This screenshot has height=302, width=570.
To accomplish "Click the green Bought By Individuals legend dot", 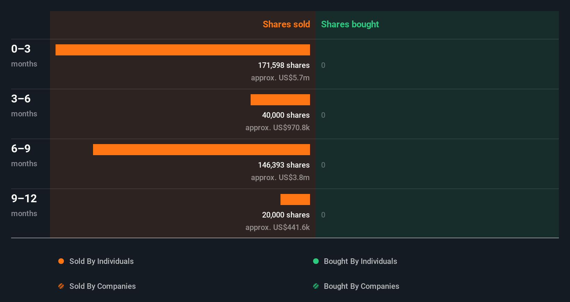I will click(316, 261).
